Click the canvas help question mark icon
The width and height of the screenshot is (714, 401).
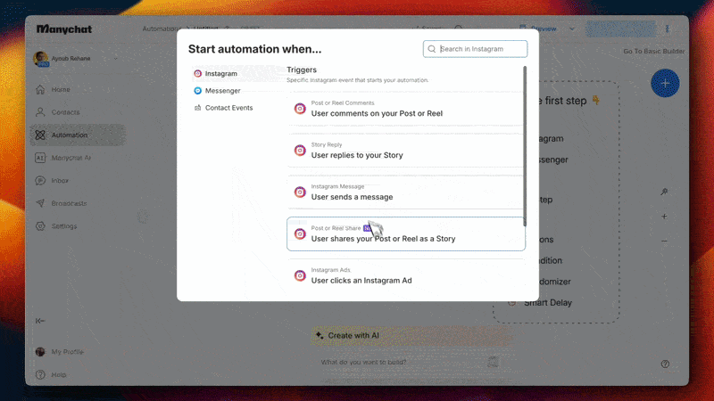coord(665,364)
